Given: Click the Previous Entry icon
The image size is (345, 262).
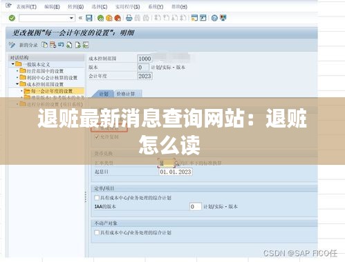Looking at the screenshot, I should pyautogui.click(x=69, y=45).
